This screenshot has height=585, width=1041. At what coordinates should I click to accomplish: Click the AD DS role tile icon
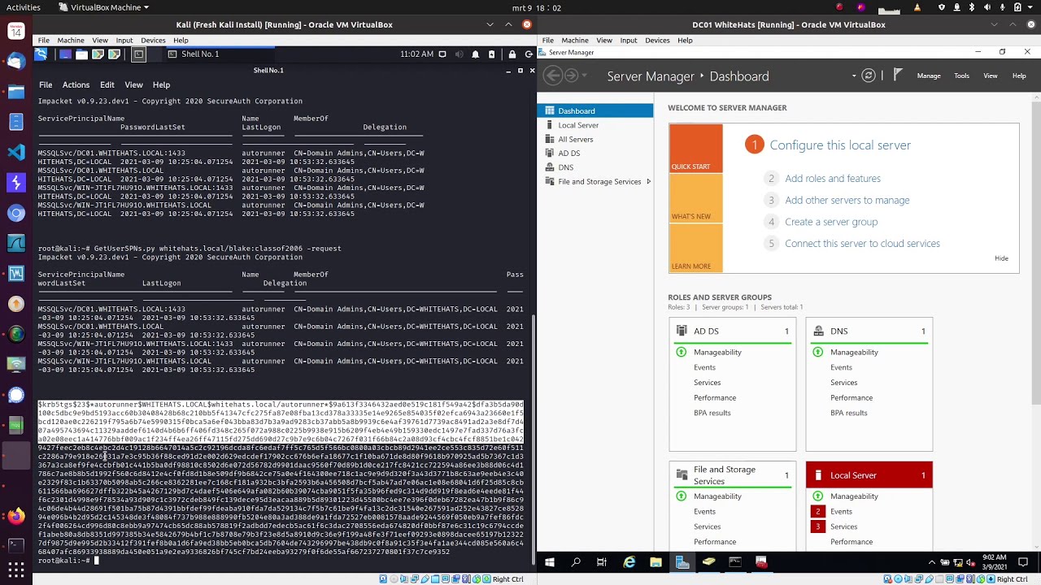point(682,331)
